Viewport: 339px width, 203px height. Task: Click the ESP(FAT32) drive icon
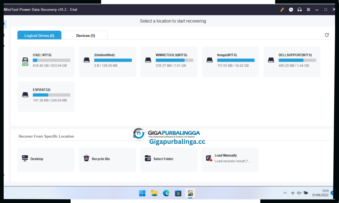click(25, 95)
